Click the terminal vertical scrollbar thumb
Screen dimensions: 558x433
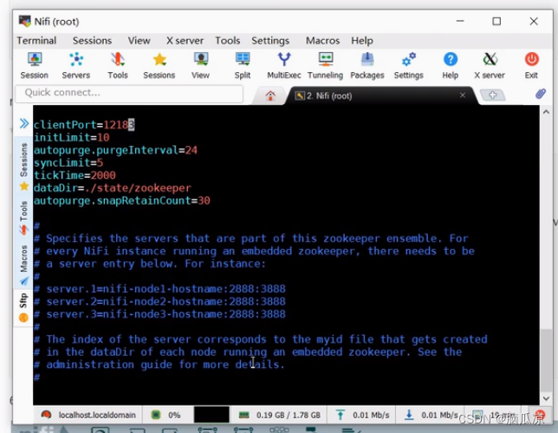546,360
